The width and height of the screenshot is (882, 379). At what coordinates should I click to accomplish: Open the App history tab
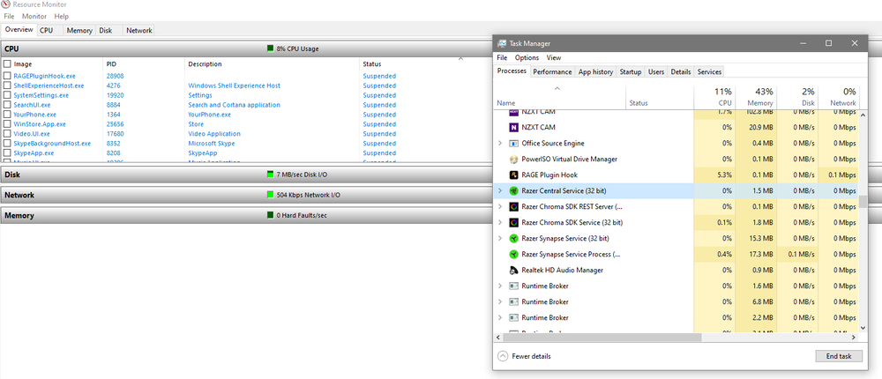click(x=595, y=72)
